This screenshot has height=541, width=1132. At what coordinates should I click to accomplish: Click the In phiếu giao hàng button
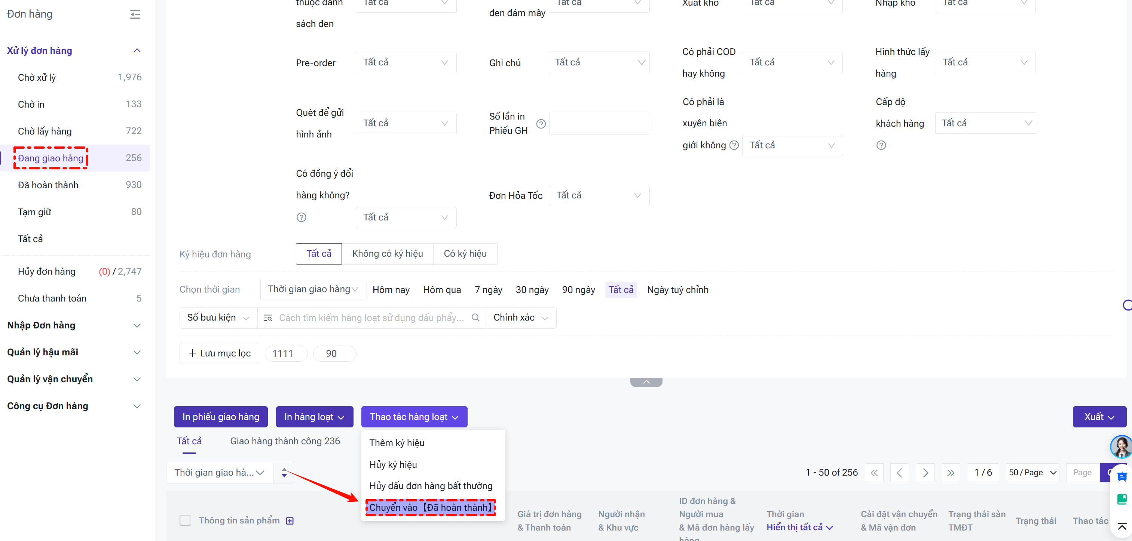point(221,416)
